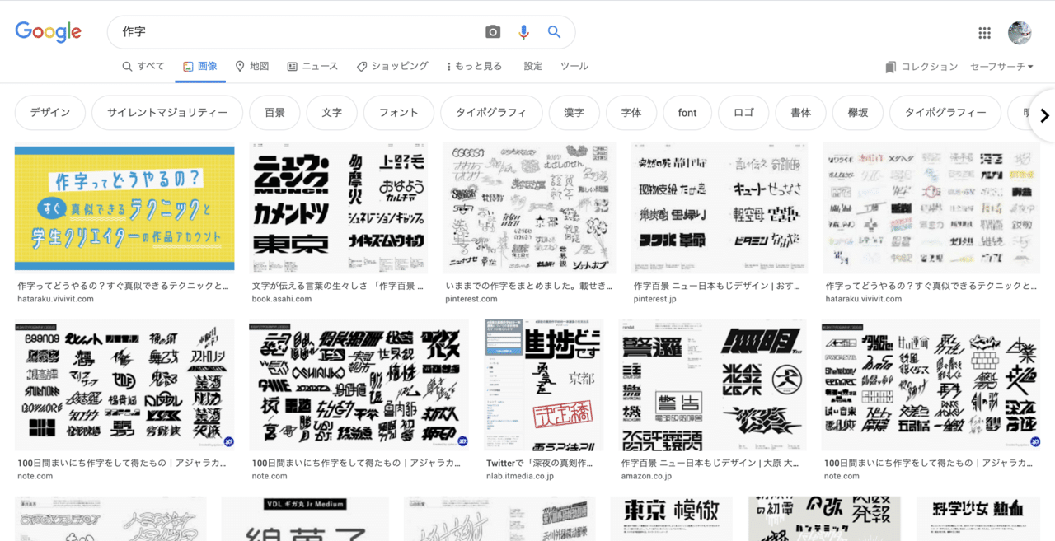Click the Google logo
1055x541 pixels.
(x=48, y=32)
